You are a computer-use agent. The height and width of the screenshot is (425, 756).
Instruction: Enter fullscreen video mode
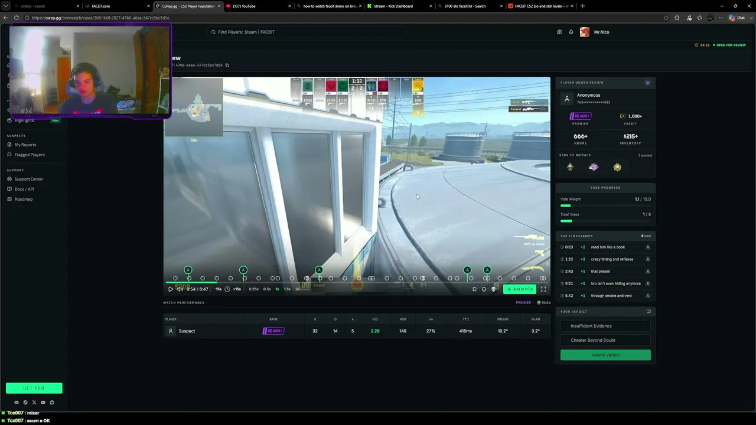[x=543, y=289]
